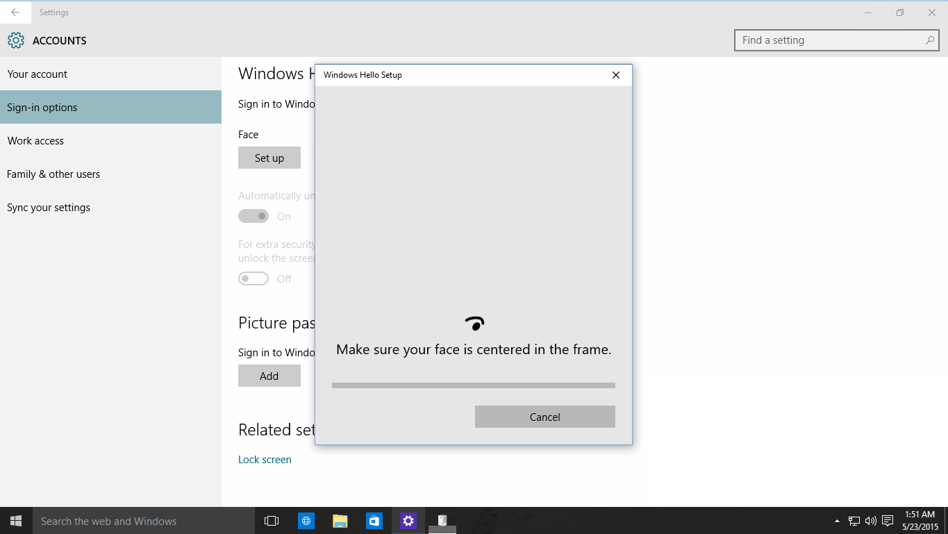Viewport: 948px width, 534px height.
Task: Select Sign-in options in the sidebar
Action: [x=110, y=107]
